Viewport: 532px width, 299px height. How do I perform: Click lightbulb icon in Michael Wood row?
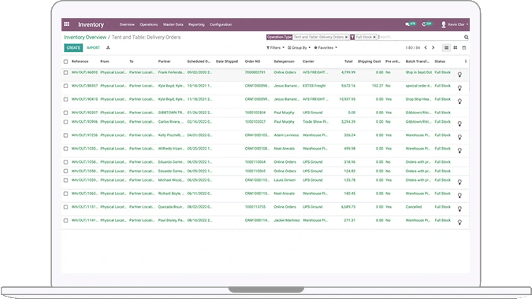click(x=459, y=183)
